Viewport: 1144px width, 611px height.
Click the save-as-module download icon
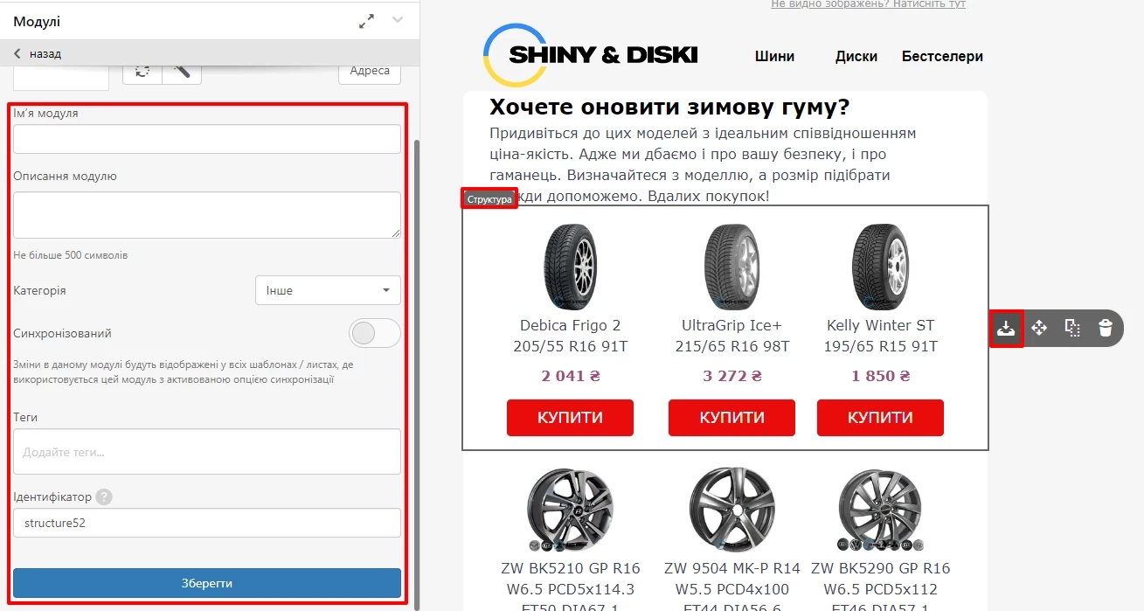[1006, 328]
